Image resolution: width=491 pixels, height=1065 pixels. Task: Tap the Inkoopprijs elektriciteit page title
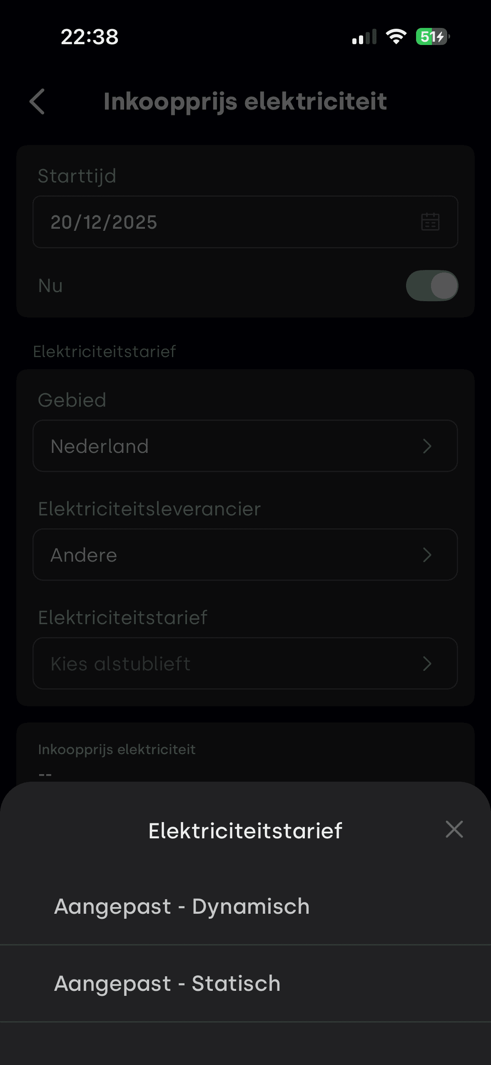[245, 102]
